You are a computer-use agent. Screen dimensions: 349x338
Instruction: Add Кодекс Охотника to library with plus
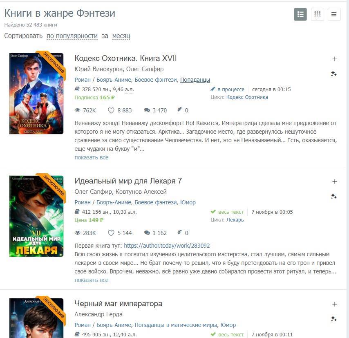[x=334, y=59]
